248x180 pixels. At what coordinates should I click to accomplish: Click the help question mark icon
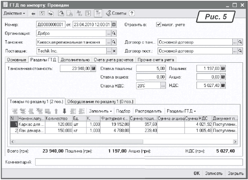pyautogui.click(x=131, y=14)
